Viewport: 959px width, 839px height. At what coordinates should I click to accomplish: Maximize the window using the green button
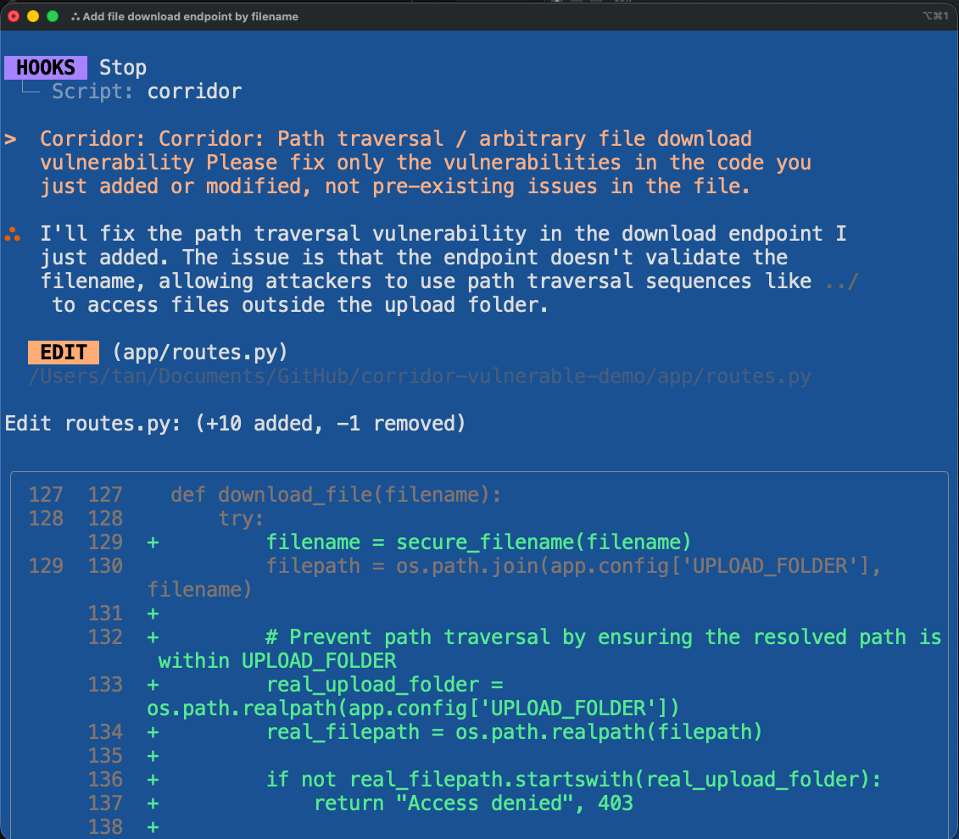point(53,16)
